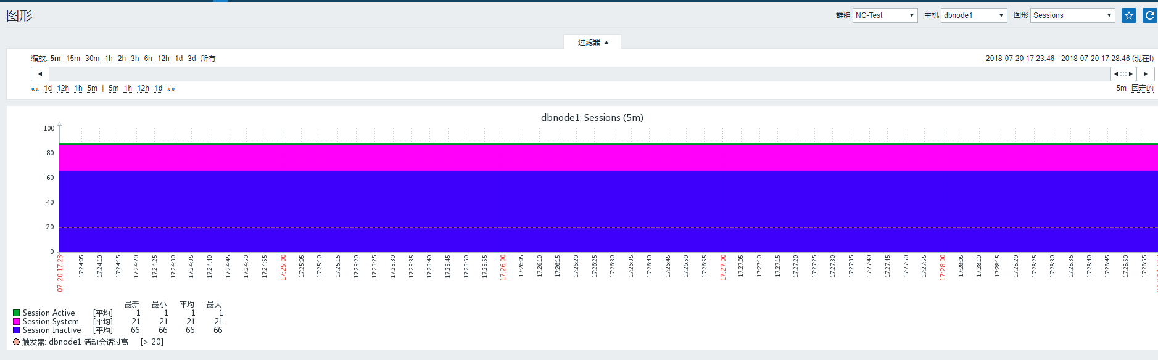Click the «« jump backward icon
This screenshot has width=1158, height=360.
click(35, 89)
